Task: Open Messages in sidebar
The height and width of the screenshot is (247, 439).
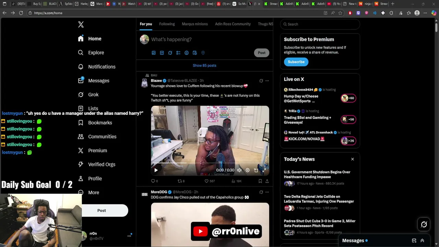Action: point(94,81)
